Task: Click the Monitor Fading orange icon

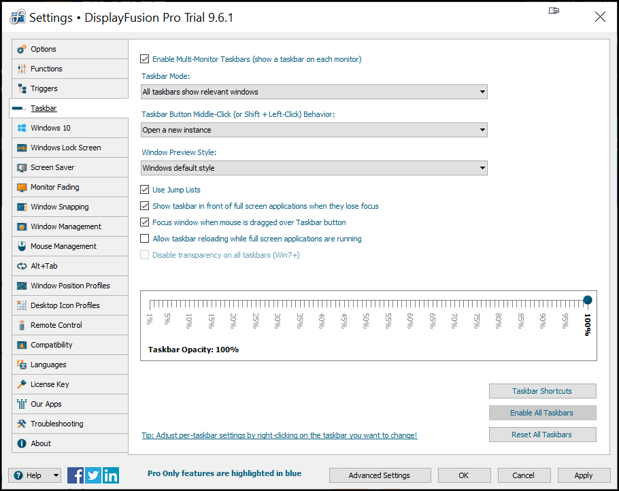Action: click(x=22, y=188)
